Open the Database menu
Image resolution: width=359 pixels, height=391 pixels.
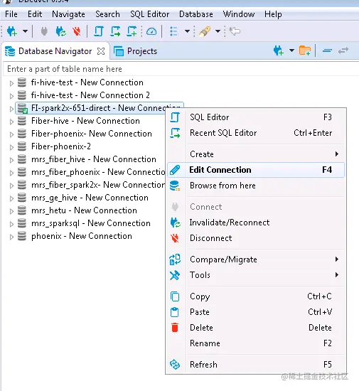[196, 14]
